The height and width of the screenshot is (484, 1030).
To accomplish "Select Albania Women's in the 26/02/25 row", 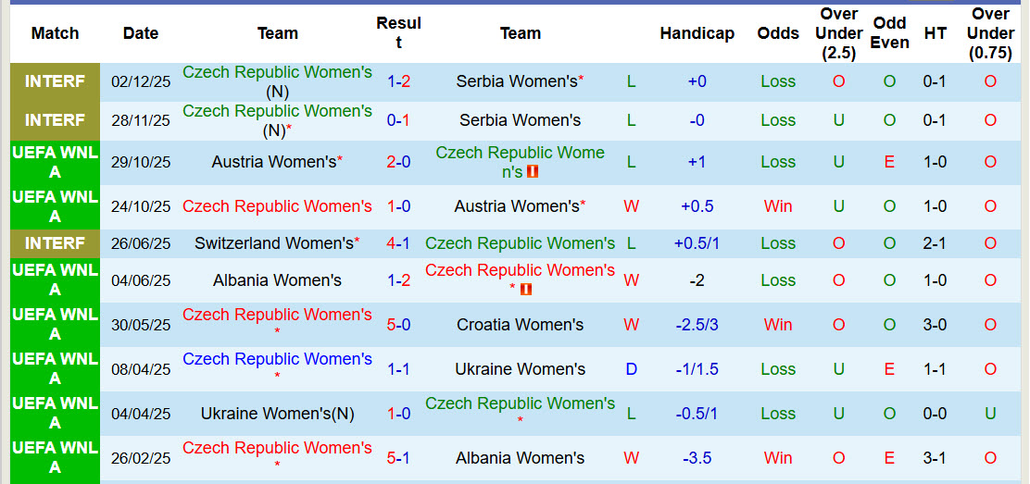I will (x=520, y=458).
